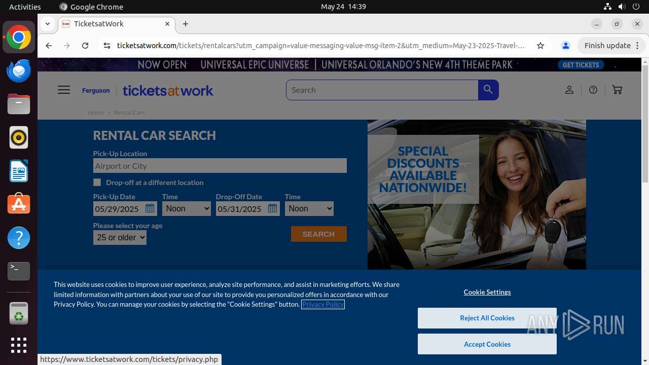Open Chrome profile avatar
Screen dimensions: 649x365
click(x=566, y=46)
